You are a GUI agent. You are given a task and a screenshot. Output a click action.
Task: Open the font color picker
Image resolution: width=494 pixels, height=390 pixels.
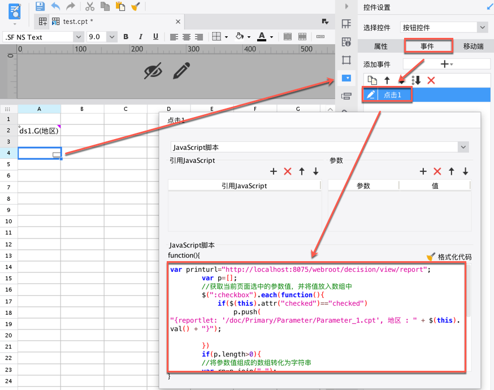pos(264,37)
